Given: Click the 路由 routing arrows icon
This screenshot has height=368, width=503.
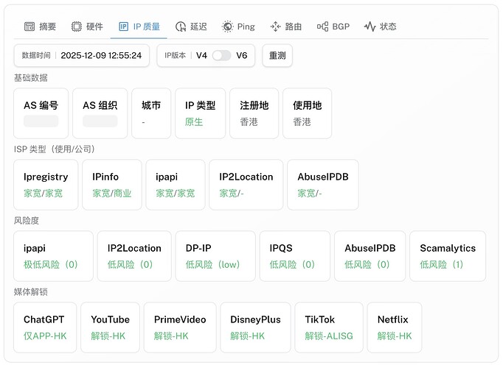Looking at the screenshot, I should tap(275, 26).
